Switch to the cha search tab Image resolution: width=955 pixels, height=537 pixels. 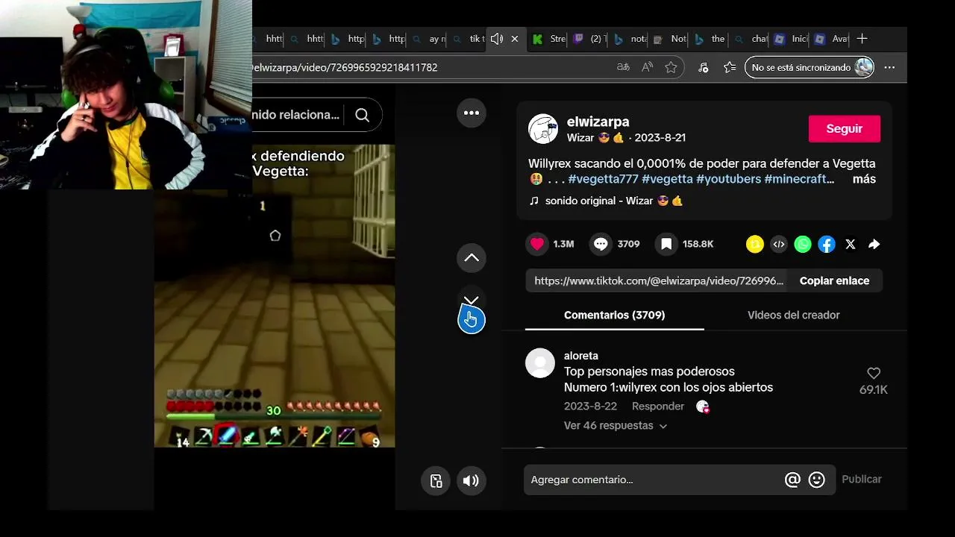[750, 39]
